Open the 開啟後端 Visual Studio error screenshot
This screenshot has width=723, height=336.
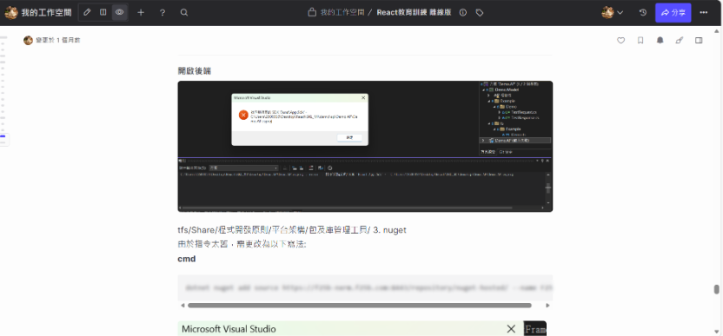click(365, 146)
